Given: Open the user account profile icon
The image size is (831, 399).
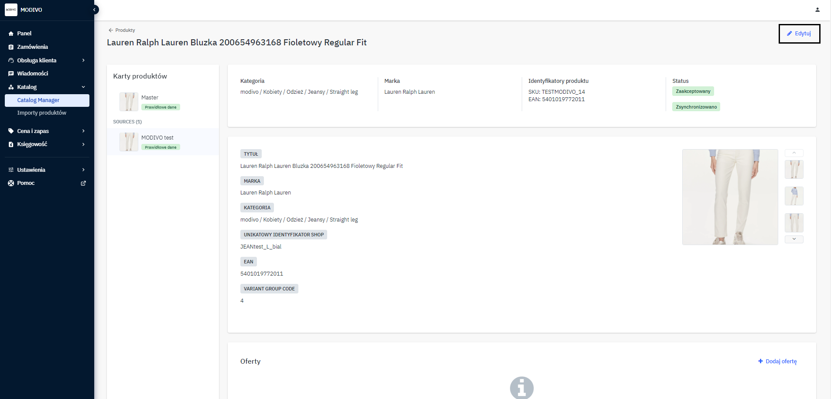Looking at the screenshot, I should click(817, 10).
